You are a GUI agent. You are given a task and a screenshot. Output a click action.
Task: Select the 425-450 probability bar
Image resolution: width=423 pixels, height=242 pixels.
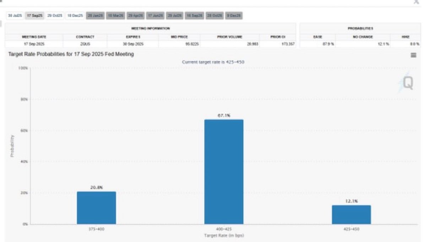[x=351, y=215]
